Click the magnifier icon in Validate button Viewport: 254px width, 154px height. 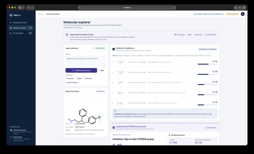coord(73,71)
